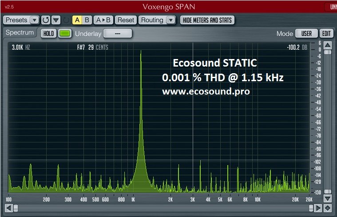The width and height of the screenshot is (337, 217).
Task: Click the Reset button
Action: coord(126,20)
